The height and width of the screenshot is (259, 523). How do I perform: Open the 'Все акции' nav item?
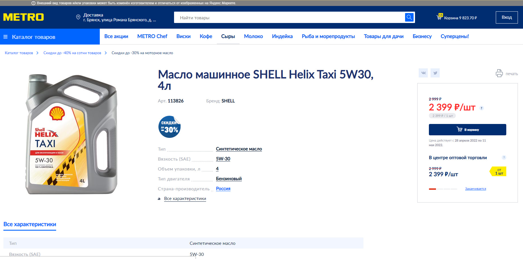click(x=116, y=36)
